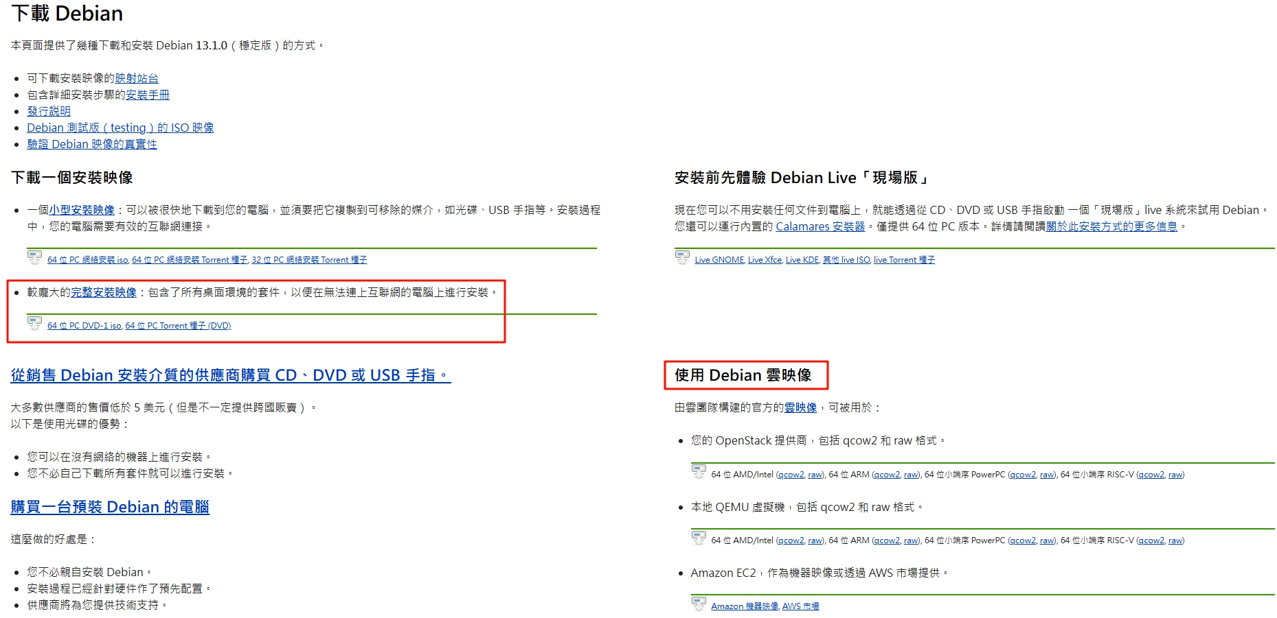
Task: Click the download icon next to Live GNOME links
Action: [681, 257]
